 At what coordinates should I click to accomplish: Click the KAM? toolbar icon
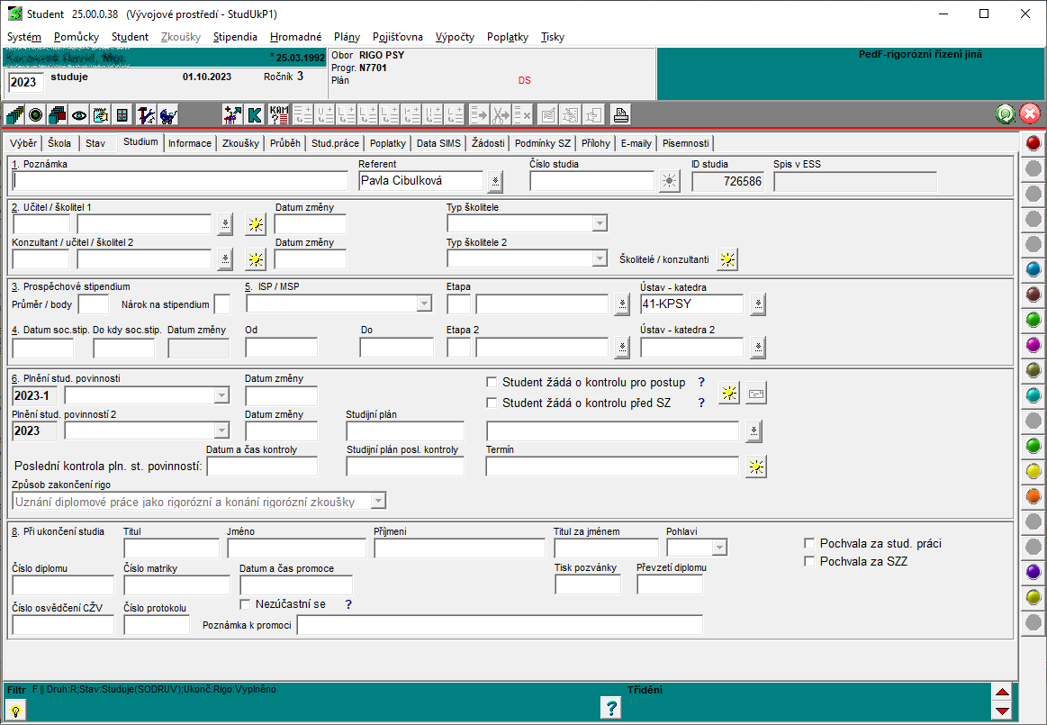[x=278, y=115]
